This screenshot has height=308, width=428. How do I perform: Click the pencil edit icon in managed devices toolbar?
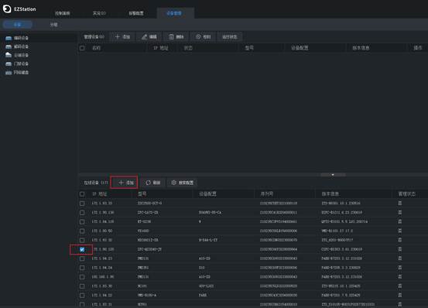[145, 37]
